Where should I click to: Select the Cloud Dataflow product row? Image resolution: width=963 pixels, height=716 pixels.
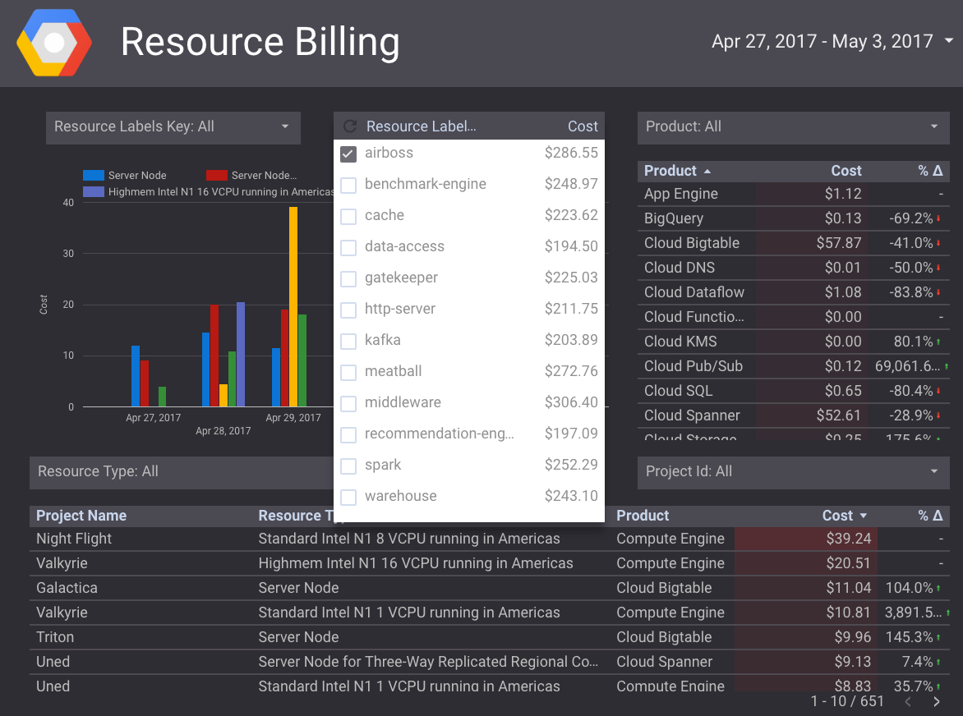pyautogui.click(x=794, y=292)
